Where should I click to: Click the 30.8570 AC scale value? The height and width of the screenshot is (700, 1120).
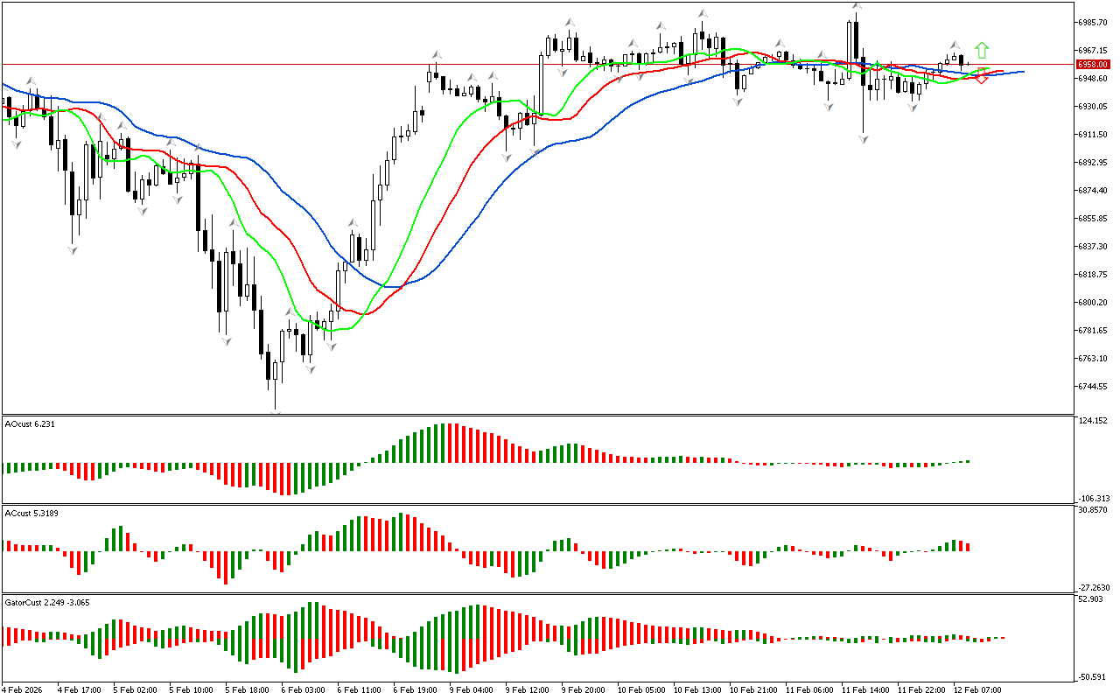(1094, 509)
